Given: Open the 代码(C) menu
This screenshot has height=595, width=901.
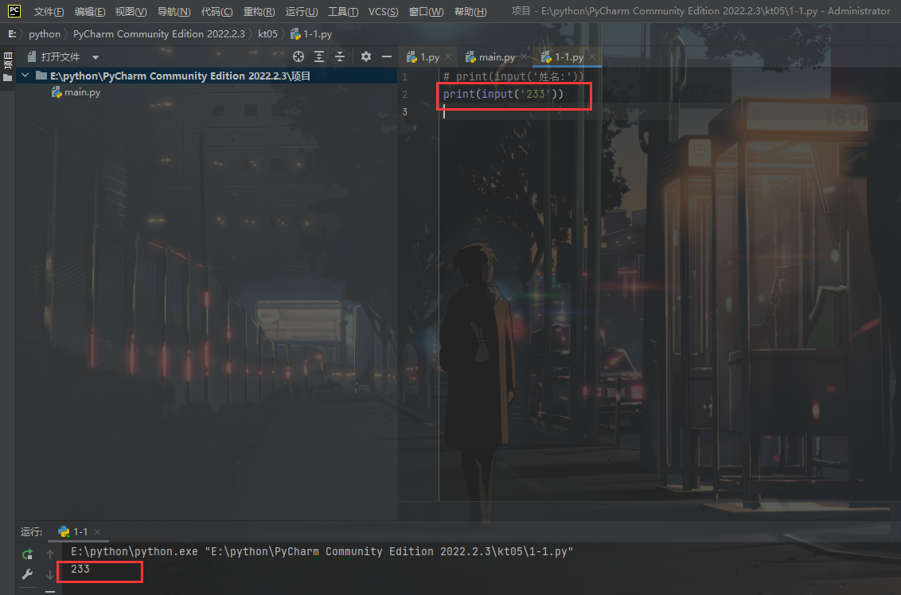Looking at the screenshot, I should click(x=216, y=11).
